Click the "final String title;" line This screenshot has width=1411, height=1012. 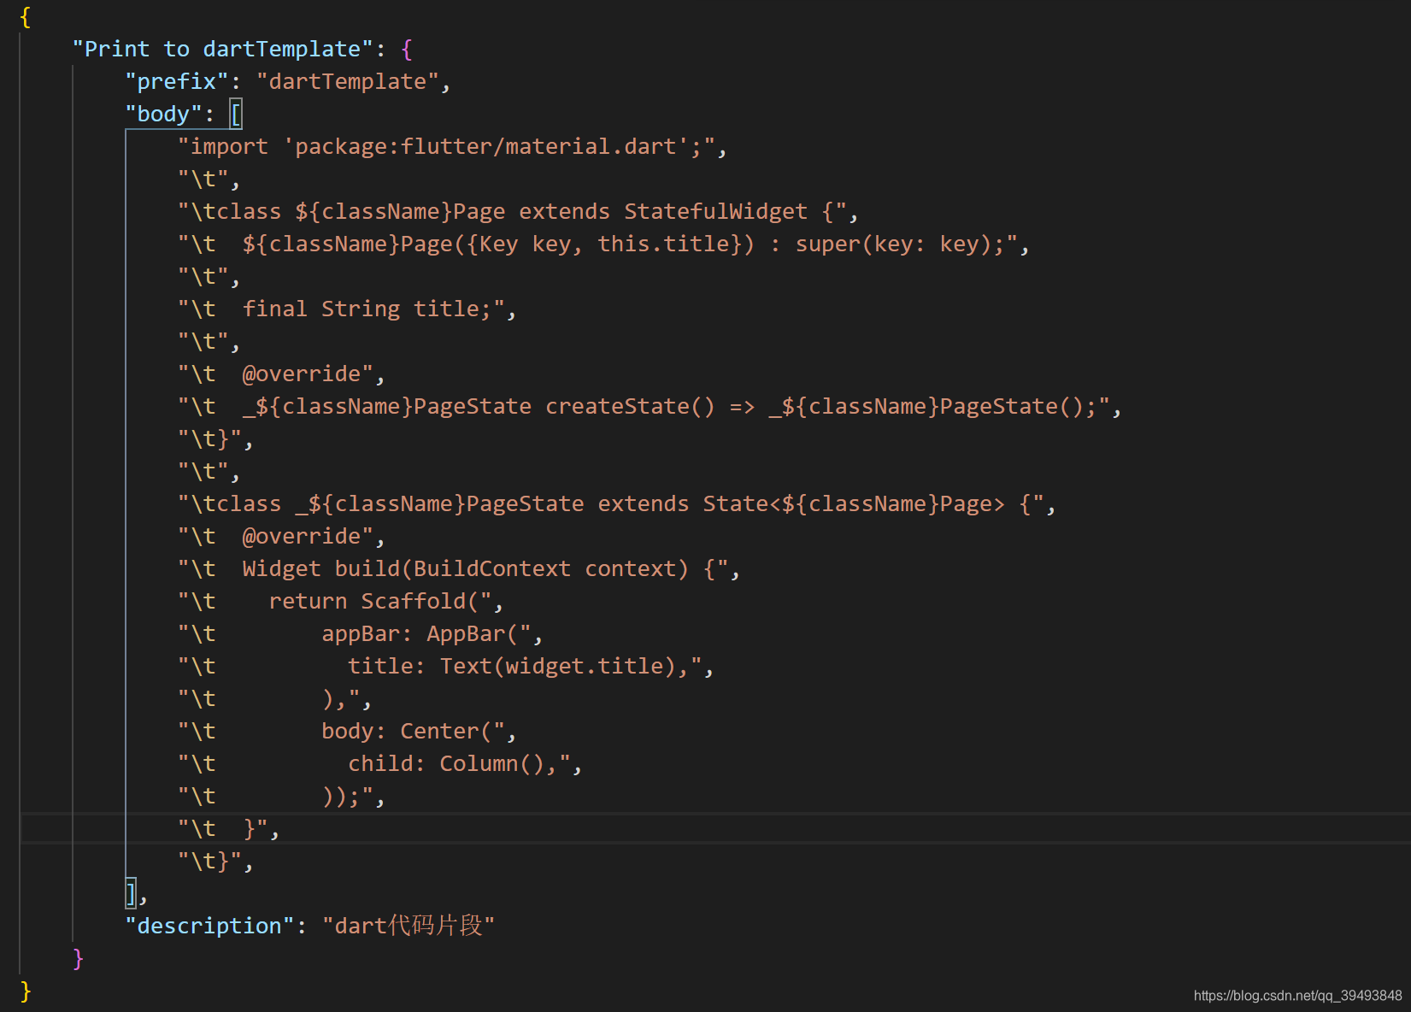click(x=347, y=309)
